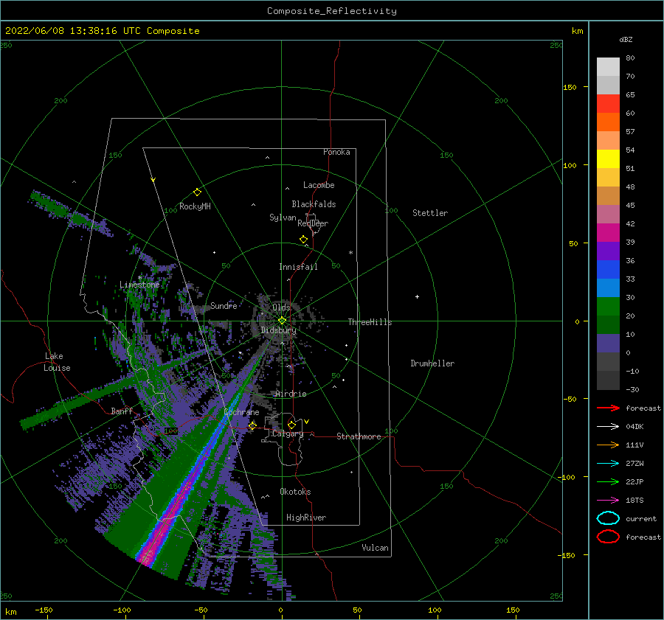Click the dBZ scale heading
The height and width of the screenshot is (620, 664).
pos(626,39)
